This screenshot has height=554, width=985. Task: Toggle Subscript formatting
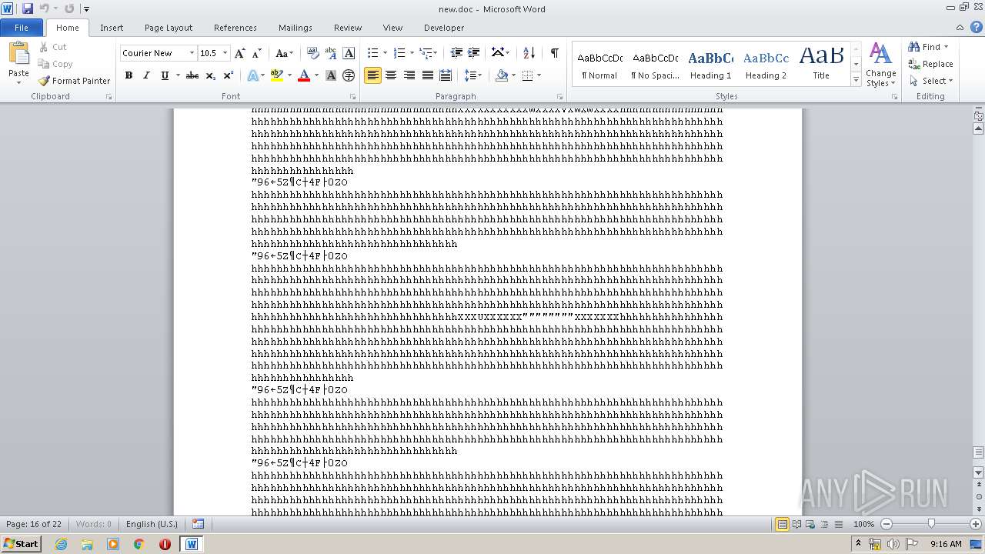(210, 75)
